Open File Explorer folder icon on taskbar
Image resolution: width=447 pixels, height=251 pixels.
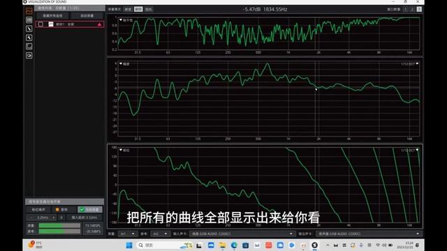222,245
